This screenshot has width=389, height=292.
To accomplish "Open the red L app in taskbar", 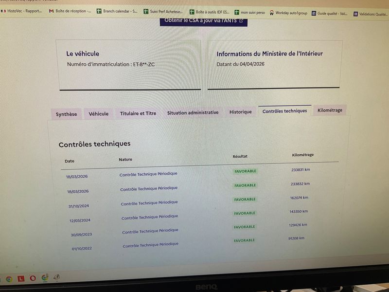I will tap(21, 278).
